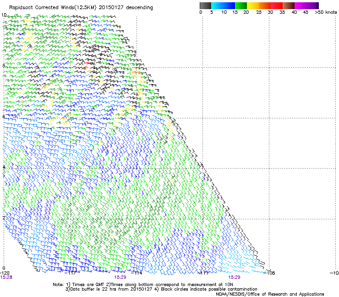The height and width of the screenshot is (297, 339).
Task: Click the gray 0-5 knots legend swatch
Action: click(x=205, y=5)
